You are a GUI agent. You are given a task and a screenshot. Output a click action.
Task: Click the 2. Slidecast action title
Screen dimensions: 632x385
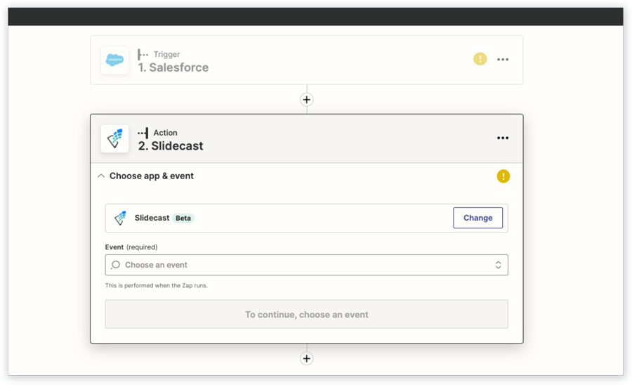click(171, 146)
